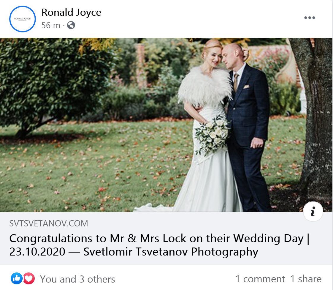
Task: Click the red Love heart reaction icon
Action: pos(29,278)
